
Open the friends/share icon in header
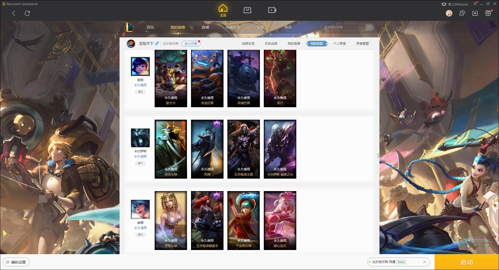[x=462, y=13]
